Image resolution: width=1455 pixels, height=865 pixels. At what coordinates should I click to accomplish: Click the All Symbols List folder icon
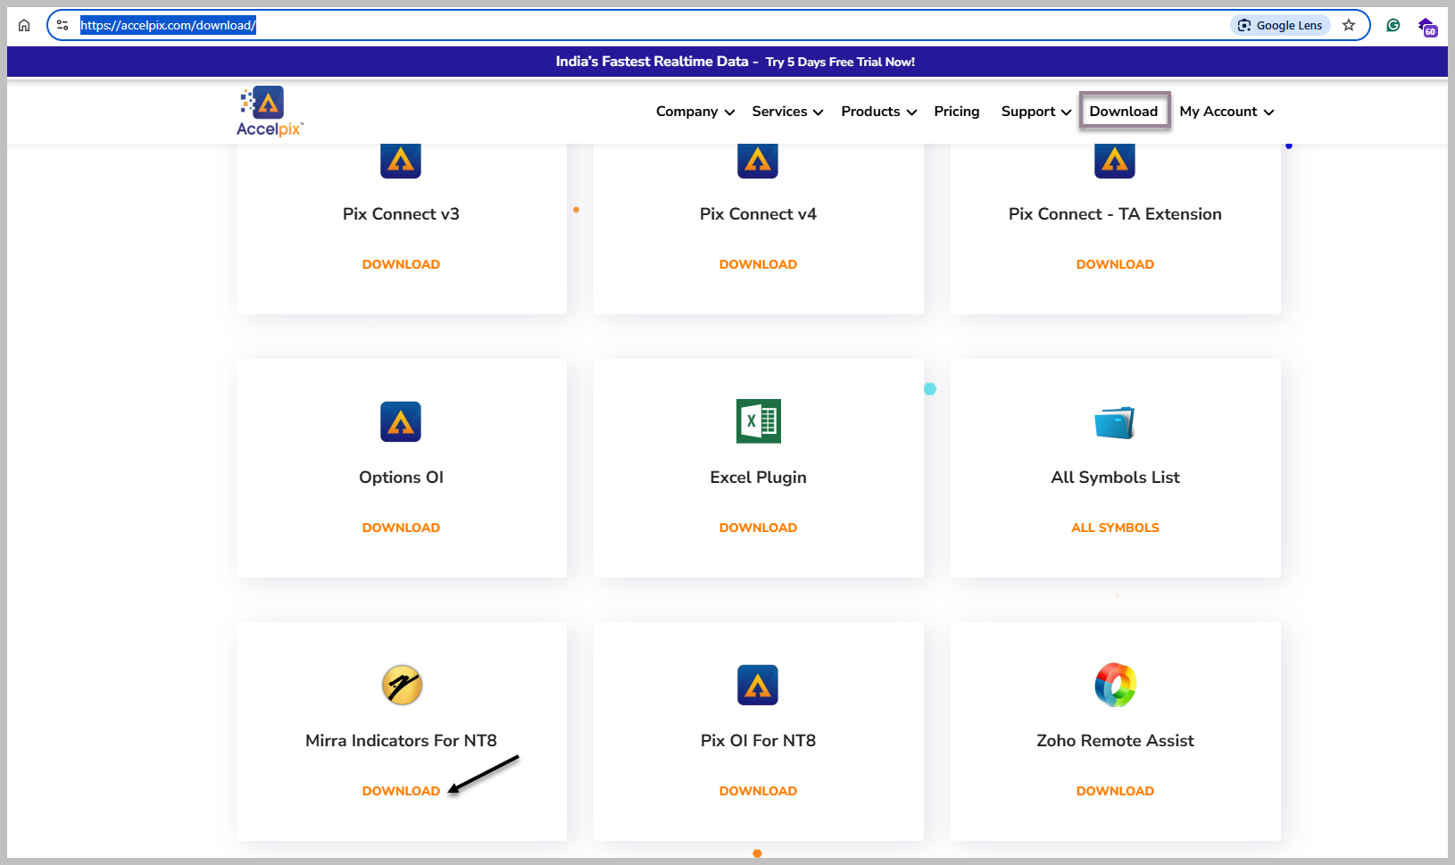(x=1115, y=422)
